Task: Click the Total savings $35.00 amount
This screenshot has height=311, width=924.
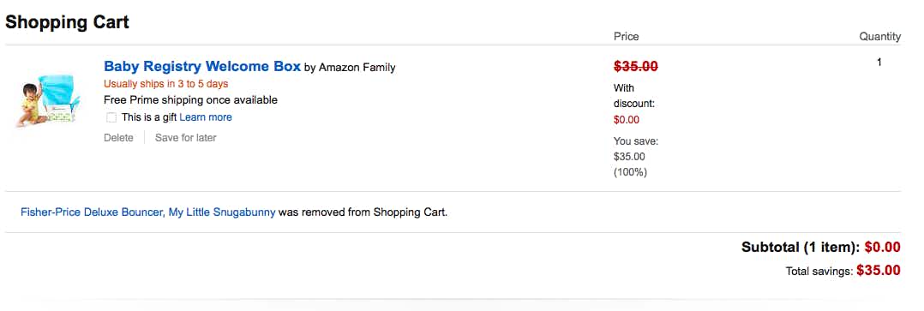Action: [878, 271]
